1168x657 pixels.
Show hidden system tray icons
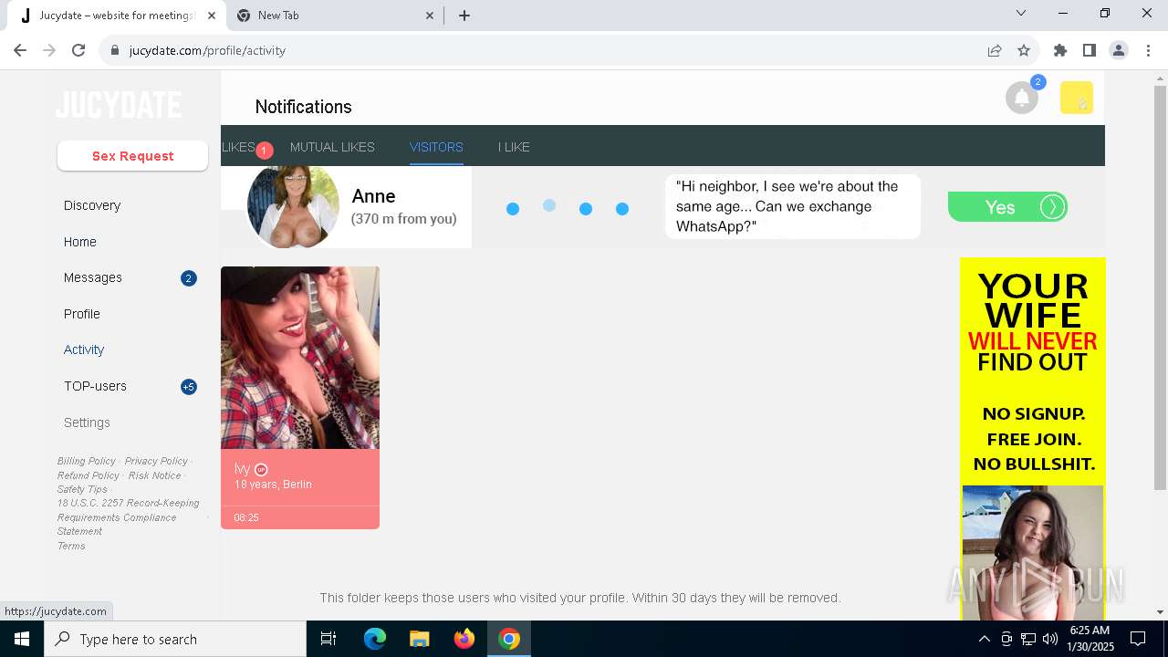pos(984,639)
